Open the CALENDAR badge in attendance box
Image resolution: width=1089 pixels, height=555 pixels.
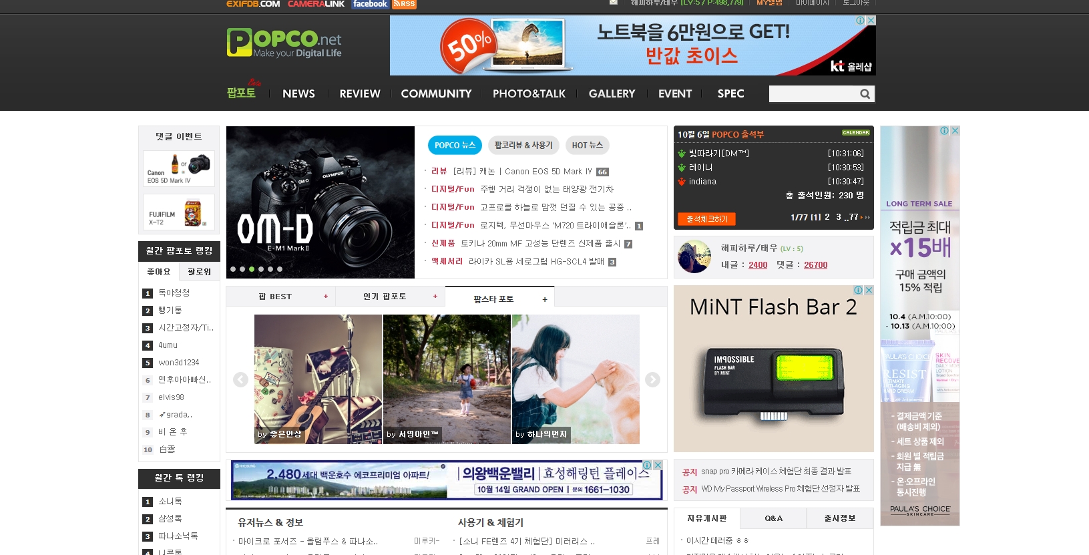855,133
